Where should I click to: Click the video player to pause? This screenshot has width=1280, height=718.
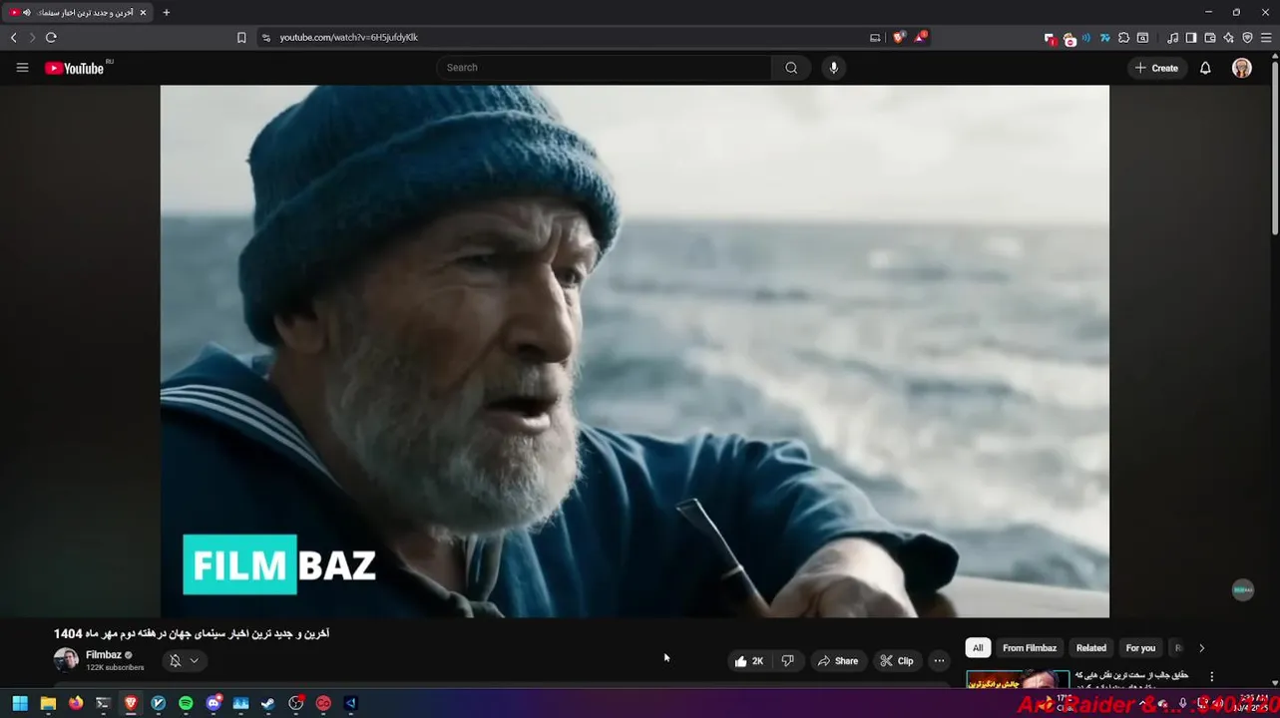635,351
